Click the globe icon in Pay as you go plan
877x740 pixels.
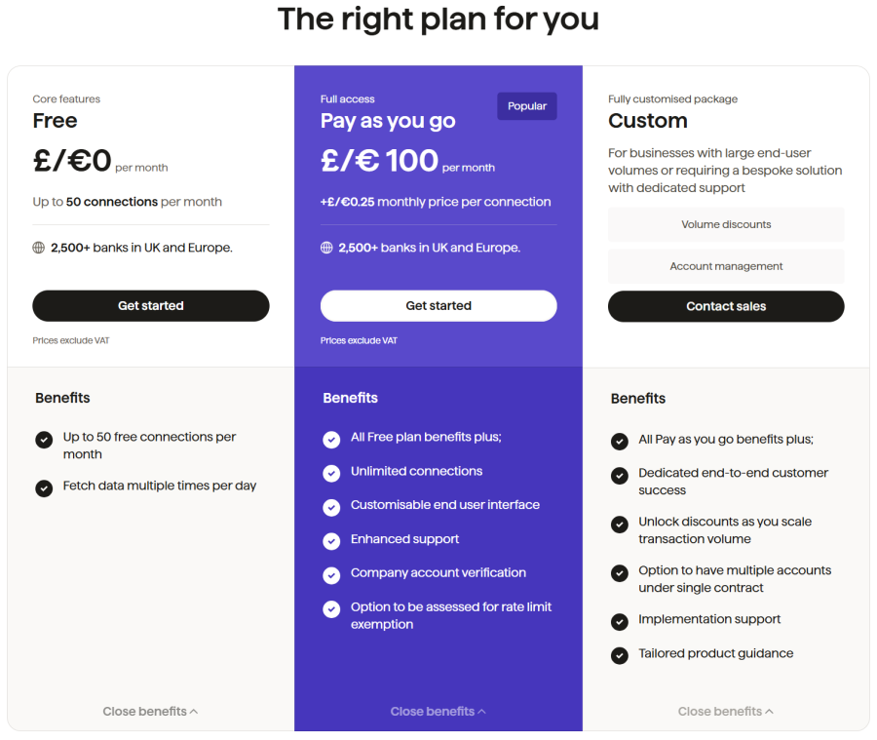pos(326,248)
